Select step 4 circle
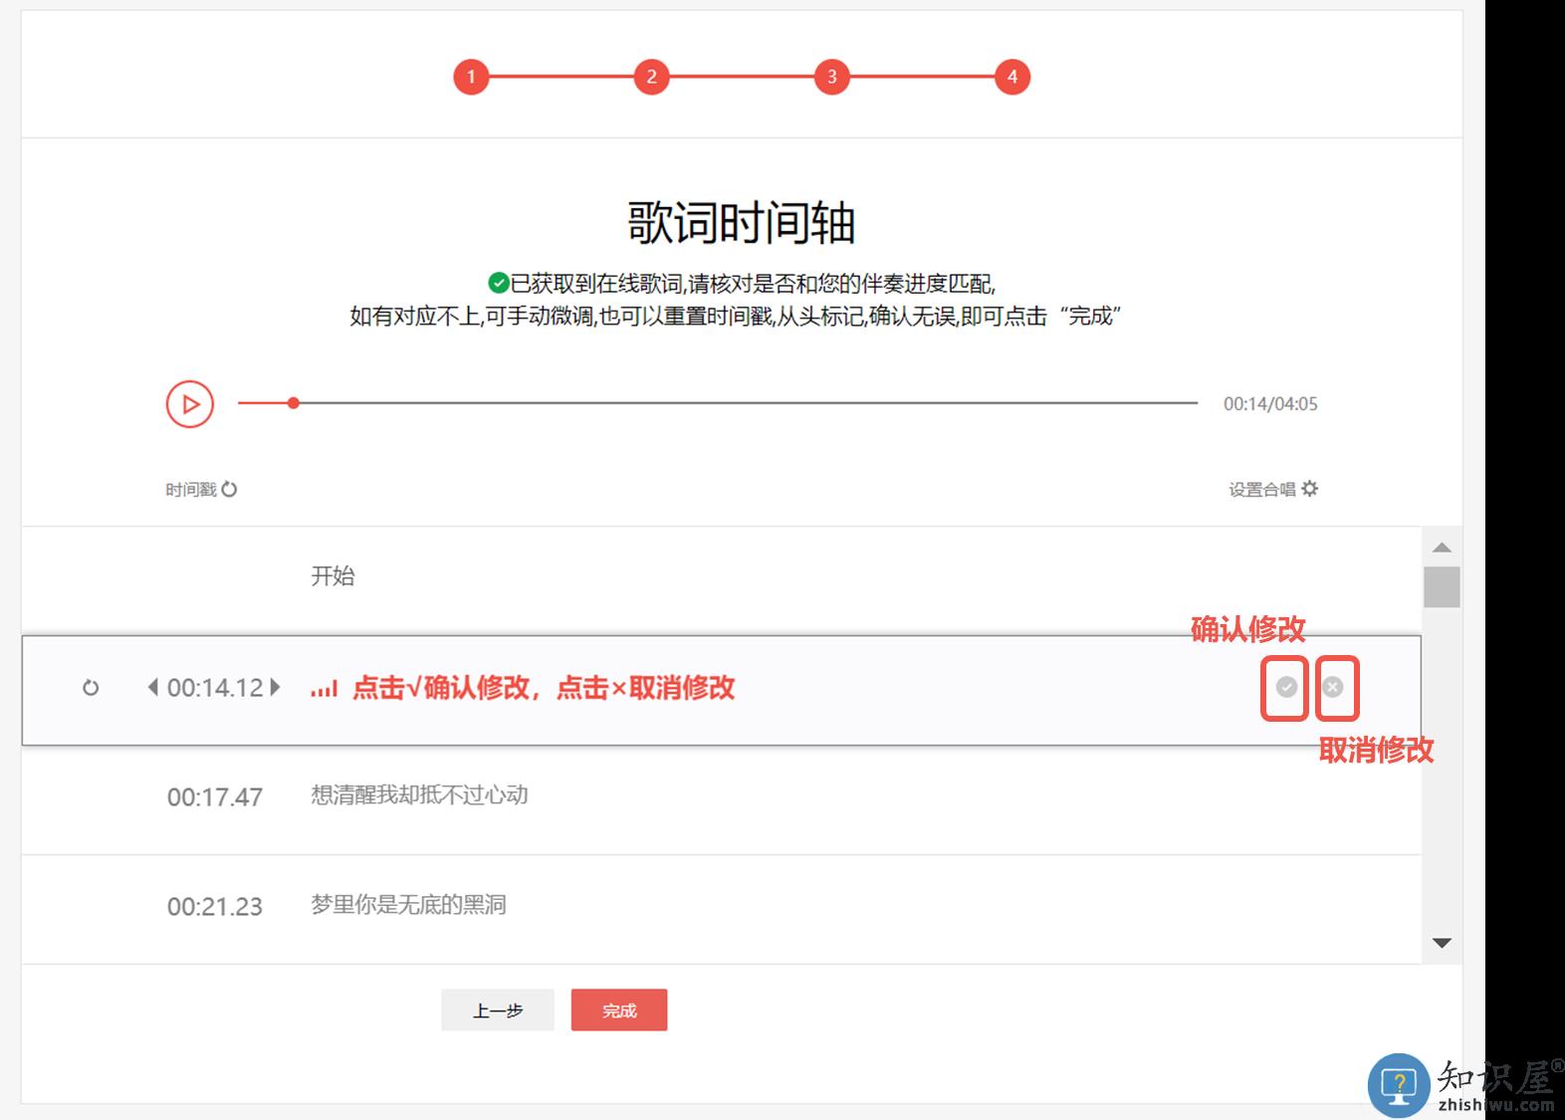The height and width of the screenshot is (1120, 1565). (x=1011, y=77)
